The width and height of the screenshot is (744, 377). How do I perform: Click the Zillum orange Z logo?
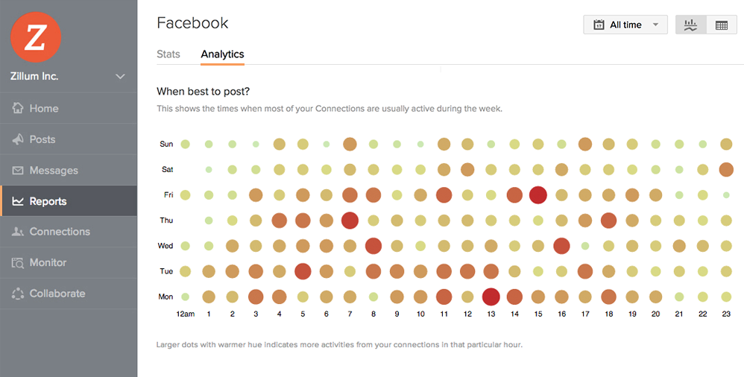(x=35, y=37)
